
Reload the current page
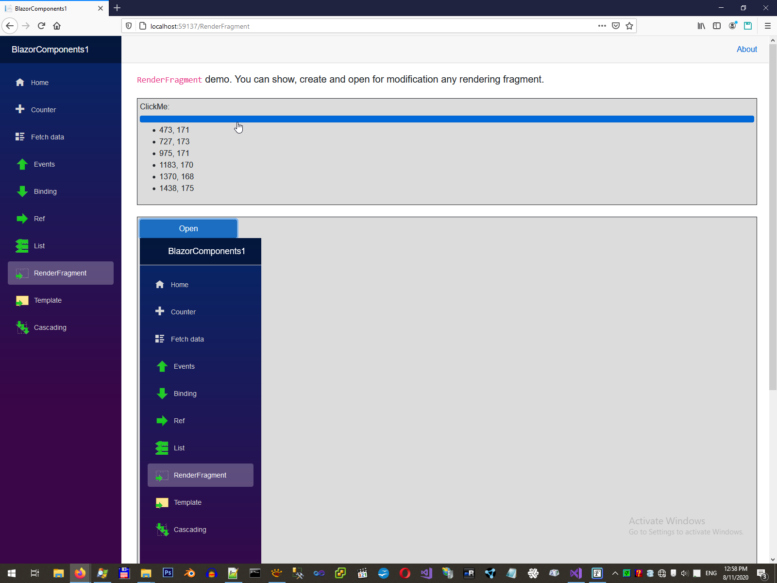[x=41, y=26]
